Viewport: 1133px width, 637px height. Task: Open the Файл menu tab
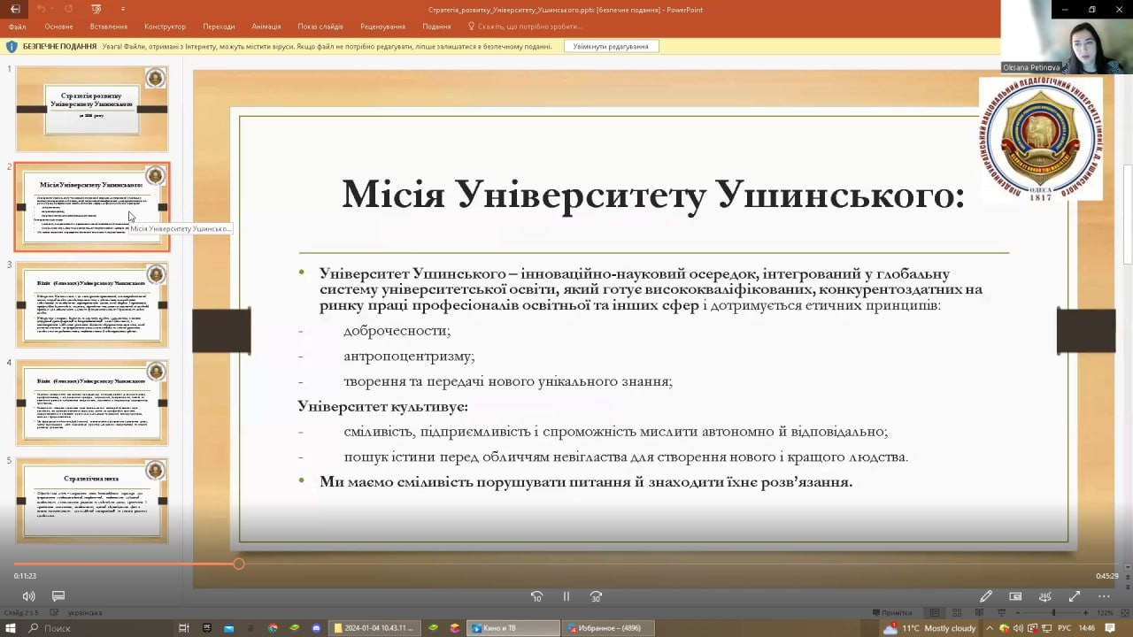17,27
